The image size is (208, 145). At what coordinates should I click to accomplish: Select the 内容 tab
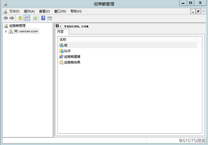tap(62, 32)
